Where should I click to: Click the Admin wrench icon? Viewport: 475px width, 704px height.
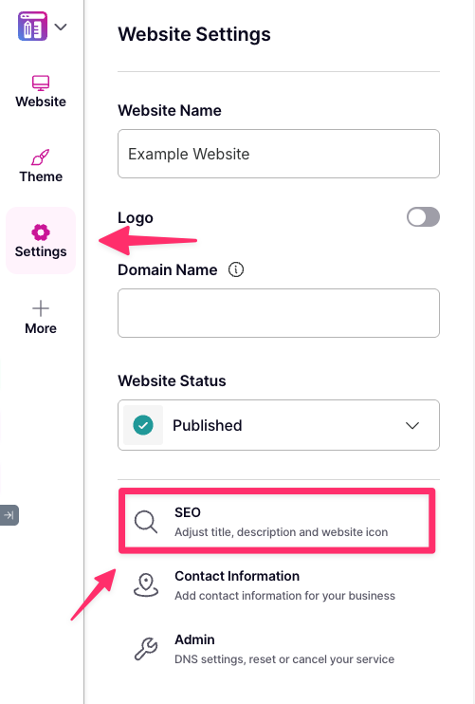pos(146,649)
